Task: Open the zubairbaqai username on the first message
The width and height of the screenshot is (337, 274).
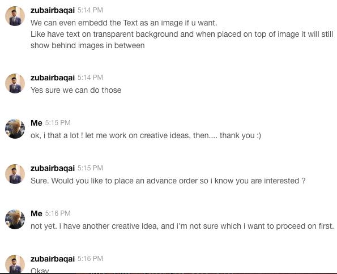Action: click(x=53, y=10)
